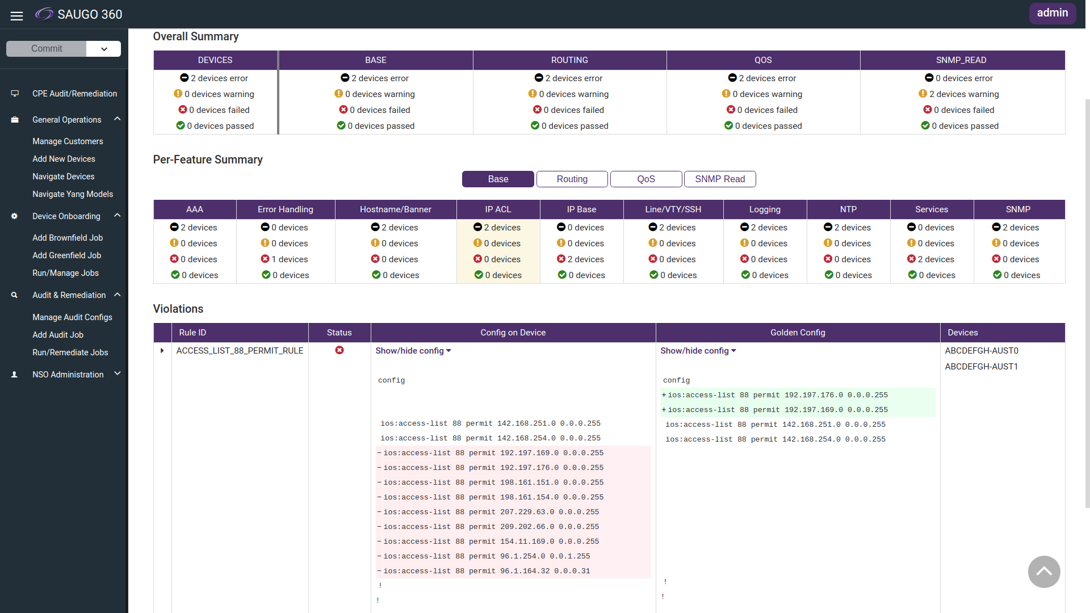Click the scroll-to-top arrow button

point(1043,572)
